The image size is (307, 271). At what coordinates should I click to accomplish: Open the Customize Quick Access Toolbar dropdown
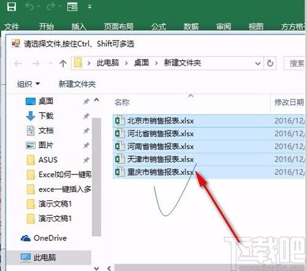pyautogui.click(x=90, y=7)
